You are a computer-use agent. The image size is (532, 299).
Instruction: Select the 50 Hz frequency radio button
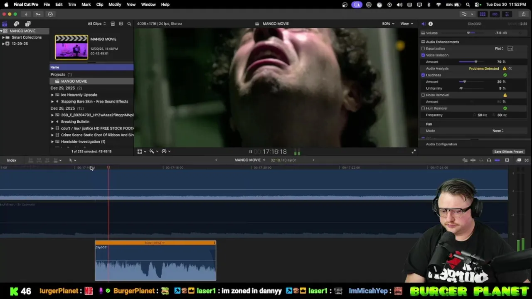pos(475,115)
